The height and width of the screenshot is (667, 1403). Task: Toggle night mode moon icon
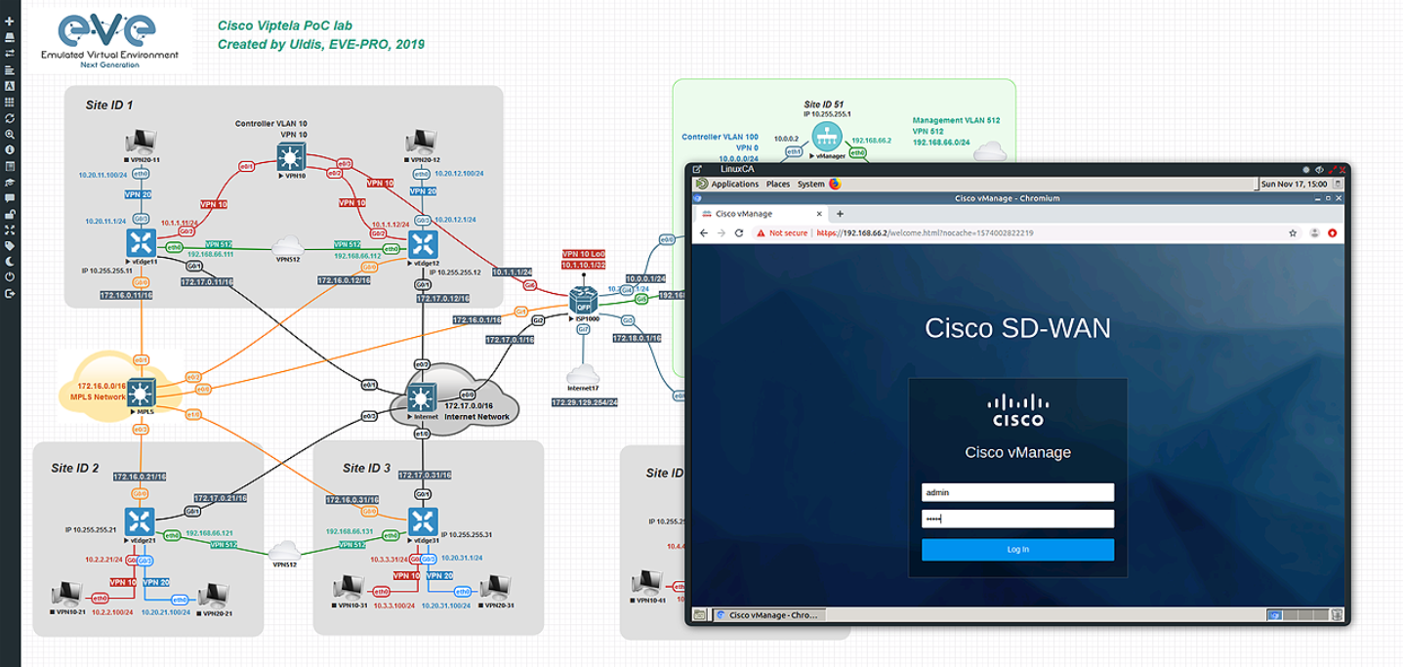[10, 262]
